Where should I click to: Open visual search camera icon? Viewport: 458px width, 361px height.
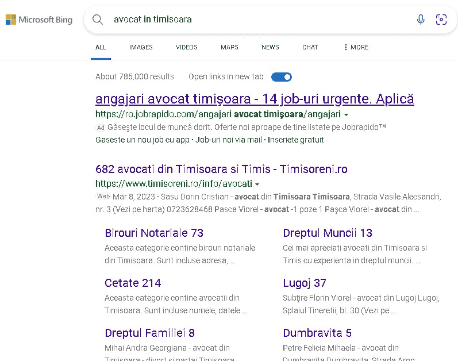[x=441, y=20]
